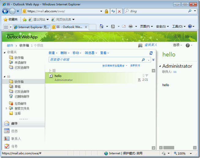The image size is (200, 158).
Task: Open Favorites star button
Action: [x=11, y=20]
